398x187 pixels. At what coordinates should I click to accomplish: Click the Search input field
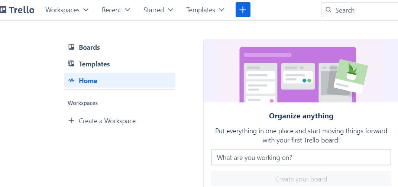pyautogui.click(x=359, y=10)
